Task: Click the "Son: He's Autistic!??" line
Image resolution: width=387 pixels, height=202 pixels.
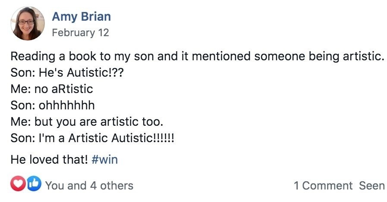Action: (x=67, y=73)
